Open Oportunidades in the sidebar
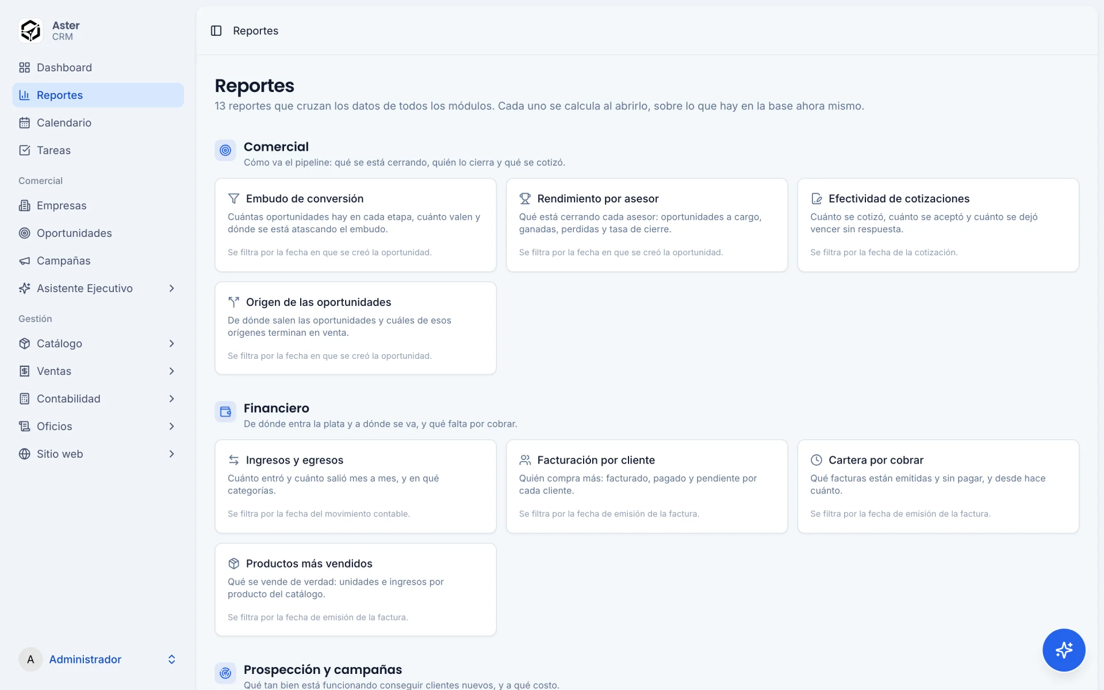The width and height of the screenshot is (1104, 690). 98,233
